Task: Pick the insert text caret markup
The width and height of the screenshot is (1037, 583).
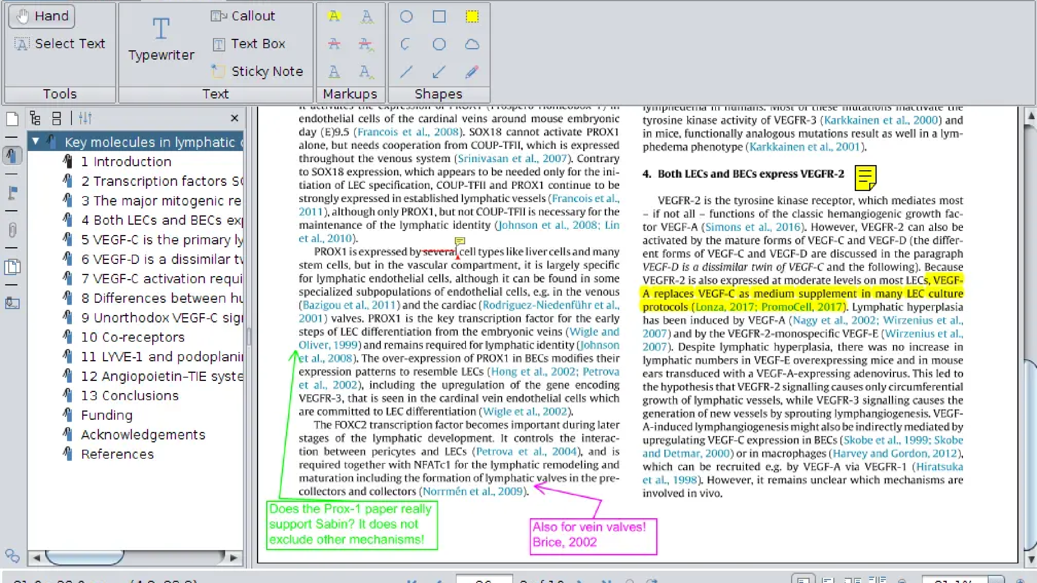Action: pyautogui.click(x=366, y=71)
